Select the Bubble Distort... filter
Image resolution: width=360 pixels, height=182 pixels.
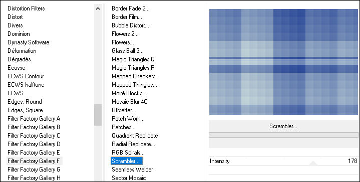[130, 25]
